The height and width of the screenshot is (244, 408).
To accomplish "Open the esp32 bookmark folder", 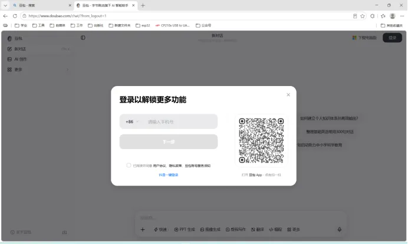I will coord(143,25).
